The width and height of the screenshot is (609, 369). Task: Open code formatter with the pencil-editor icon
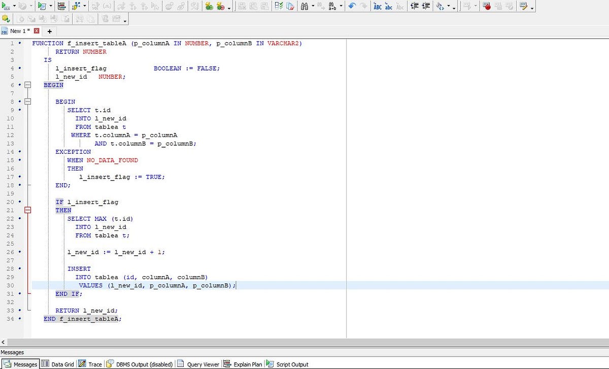click(x=523, y=6)
